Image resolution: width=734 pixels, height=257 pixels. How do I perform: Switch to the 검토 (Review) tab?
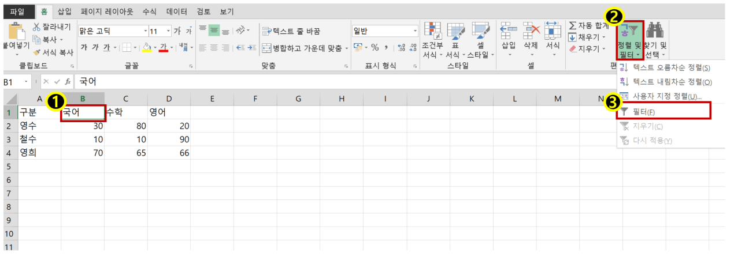tap(203, 12)
